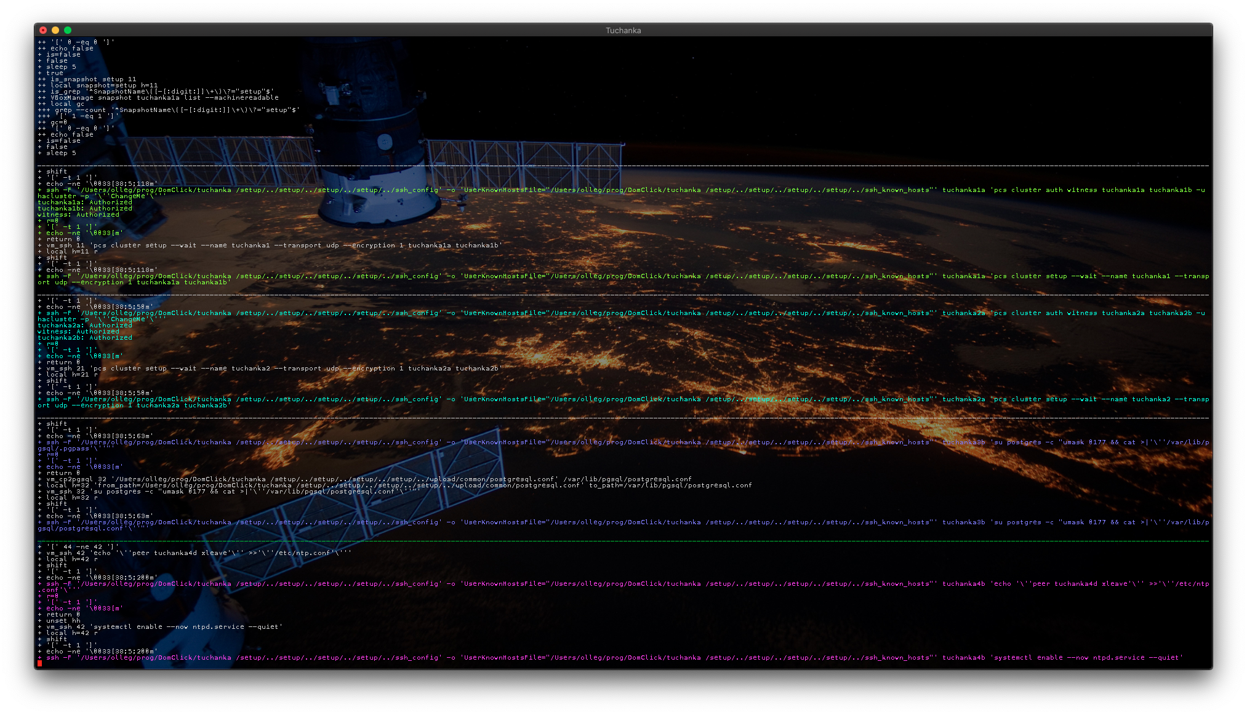The width and height of the screenshot is (1247, 715).
Task: Click the yellow minimize window button
Action: point(55,30)
